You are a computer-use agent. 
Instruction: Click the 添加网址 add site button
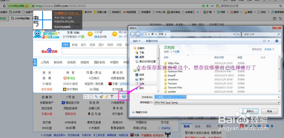165,128
